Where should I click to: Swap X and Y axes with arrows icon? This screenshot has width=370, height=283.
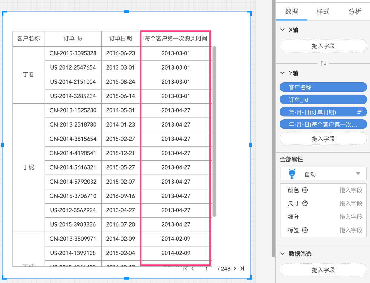[x=323, y=63]
